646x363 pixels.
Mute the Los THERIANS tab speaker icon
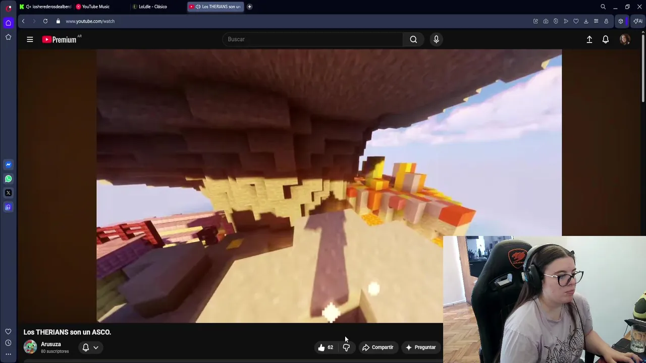pos(198,7)
